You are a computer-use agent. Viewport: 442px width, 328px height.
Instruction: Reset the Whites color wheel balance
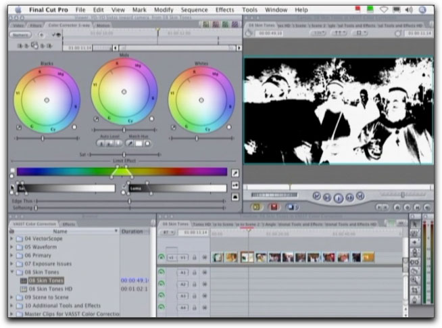click(x=228, y=127)
